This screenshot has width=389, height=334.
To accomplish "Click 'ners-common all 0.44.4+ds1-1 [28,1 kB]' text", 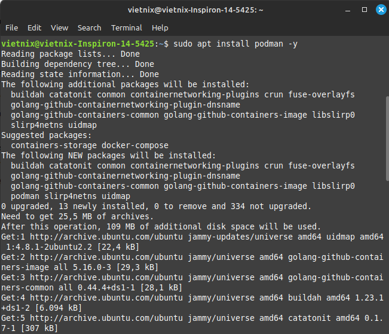I will click(x=92, y=288).
